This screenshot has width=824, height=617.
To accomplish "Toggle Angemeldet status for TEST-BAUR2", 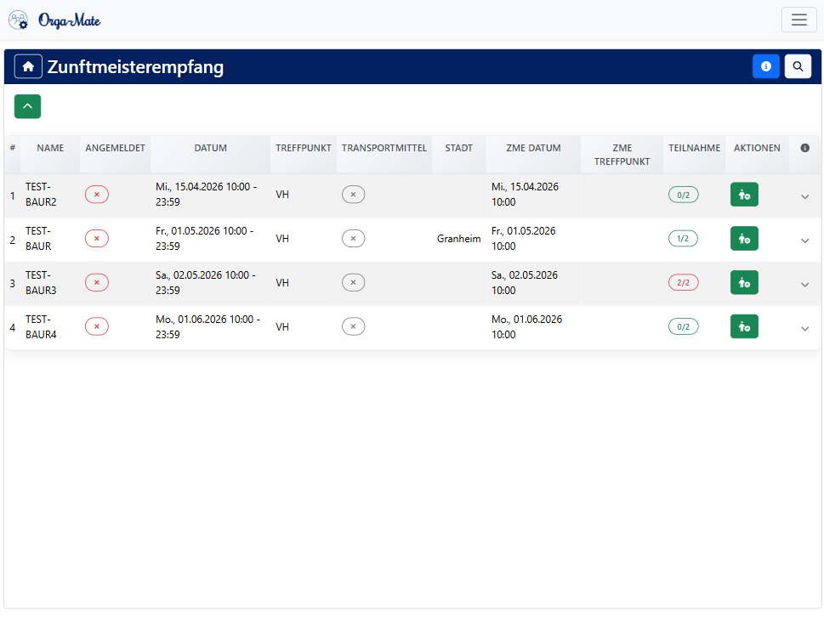I will (x=97, y=195).
